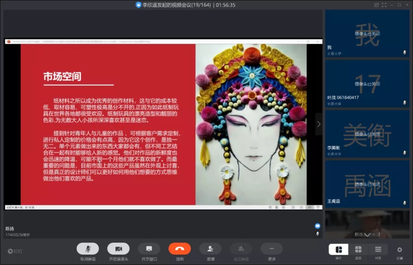Minimize the video meeting window
Image resolution: width=413 pixels, height=265 pixels.
pos(392,5)
